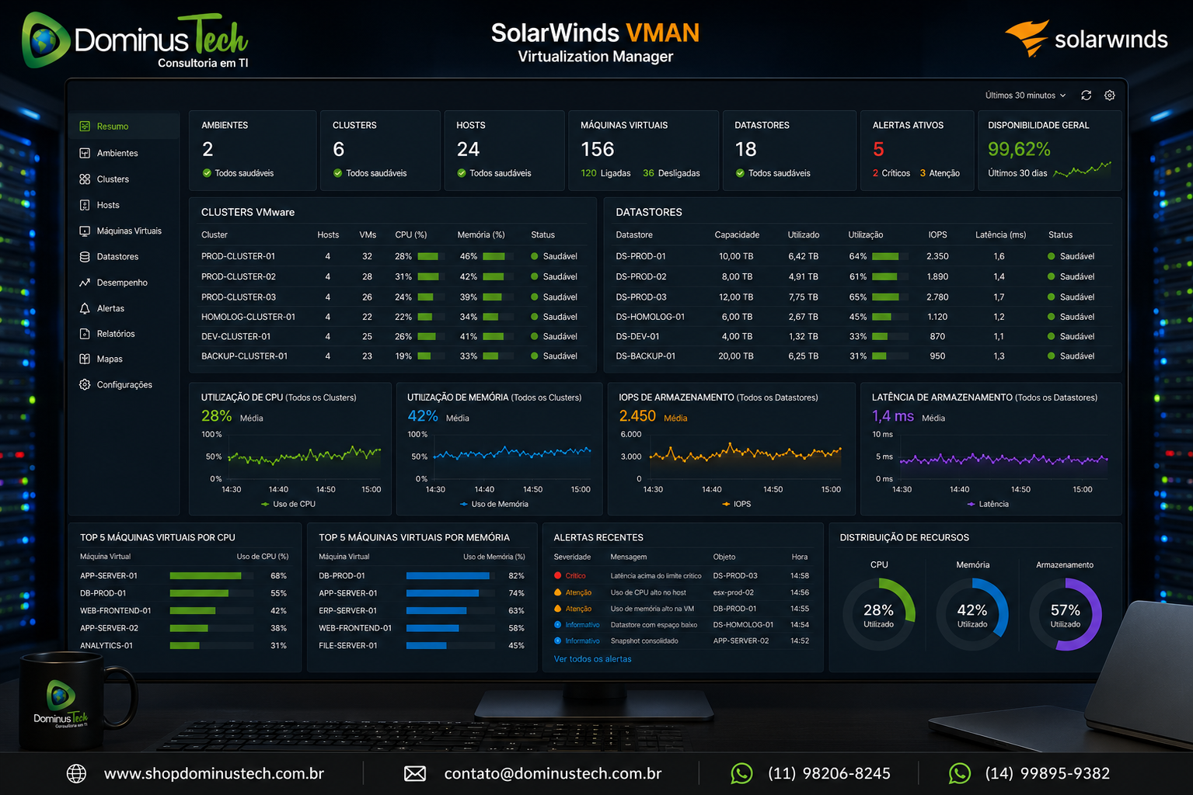
Task: Click the Snapshot consolidado alert message
Action: click(644, 641)
